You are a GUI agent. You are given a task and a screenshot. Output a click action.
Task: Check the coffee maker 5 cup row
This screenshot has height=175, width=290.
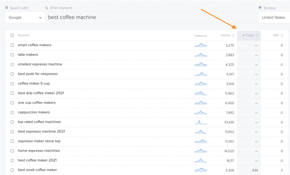(x=12, y=84)
